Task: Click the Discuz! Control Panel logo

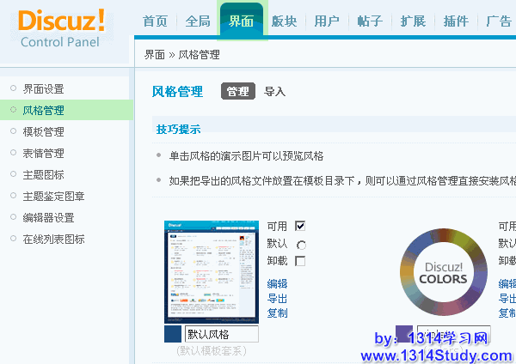Action: (x=61, y=28)
